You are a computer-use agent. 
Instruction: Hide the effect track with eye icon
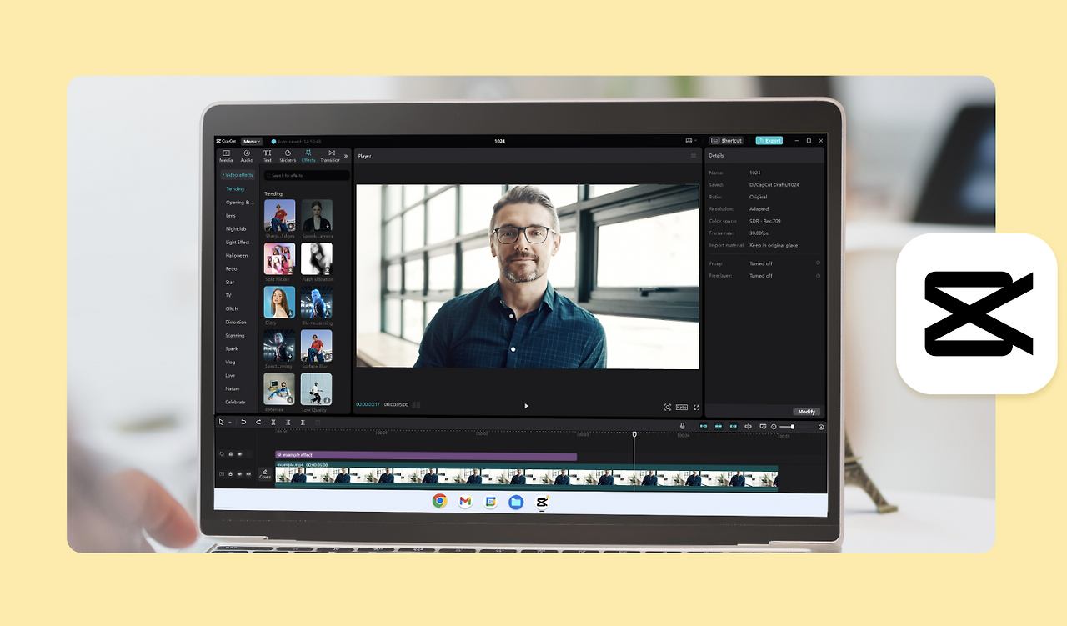click(x=240, y=454)
